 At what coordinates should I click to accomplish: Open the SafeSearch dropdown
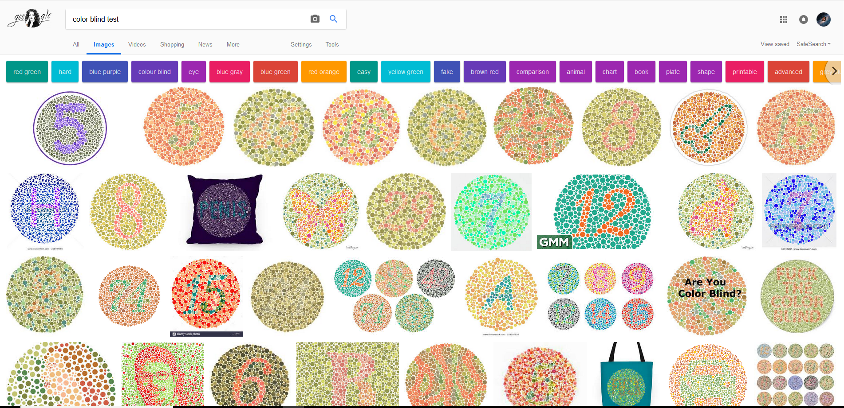coord(813,44)
